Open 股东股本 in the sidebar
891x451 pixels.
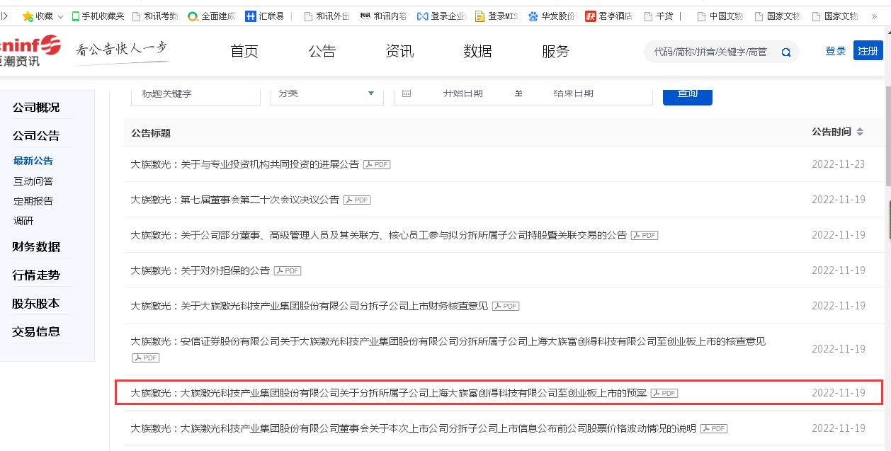(x=36, y=304)
